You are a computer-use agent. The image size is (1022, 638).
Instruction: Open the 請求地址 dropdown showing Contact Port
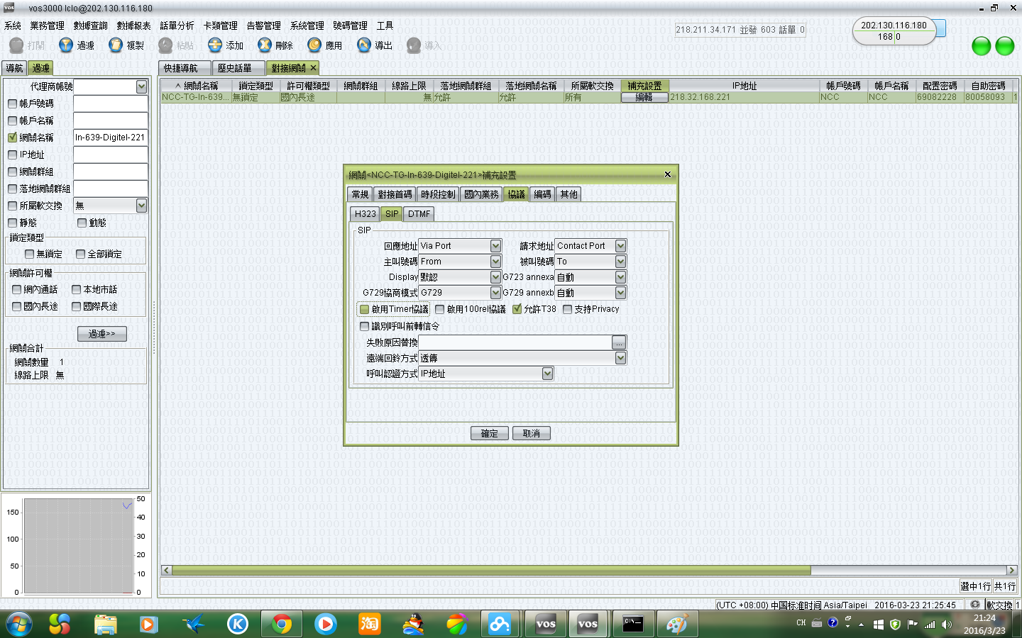coord(620,246)
